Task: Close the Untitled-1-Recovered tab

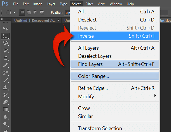Action: coord(58,20)
